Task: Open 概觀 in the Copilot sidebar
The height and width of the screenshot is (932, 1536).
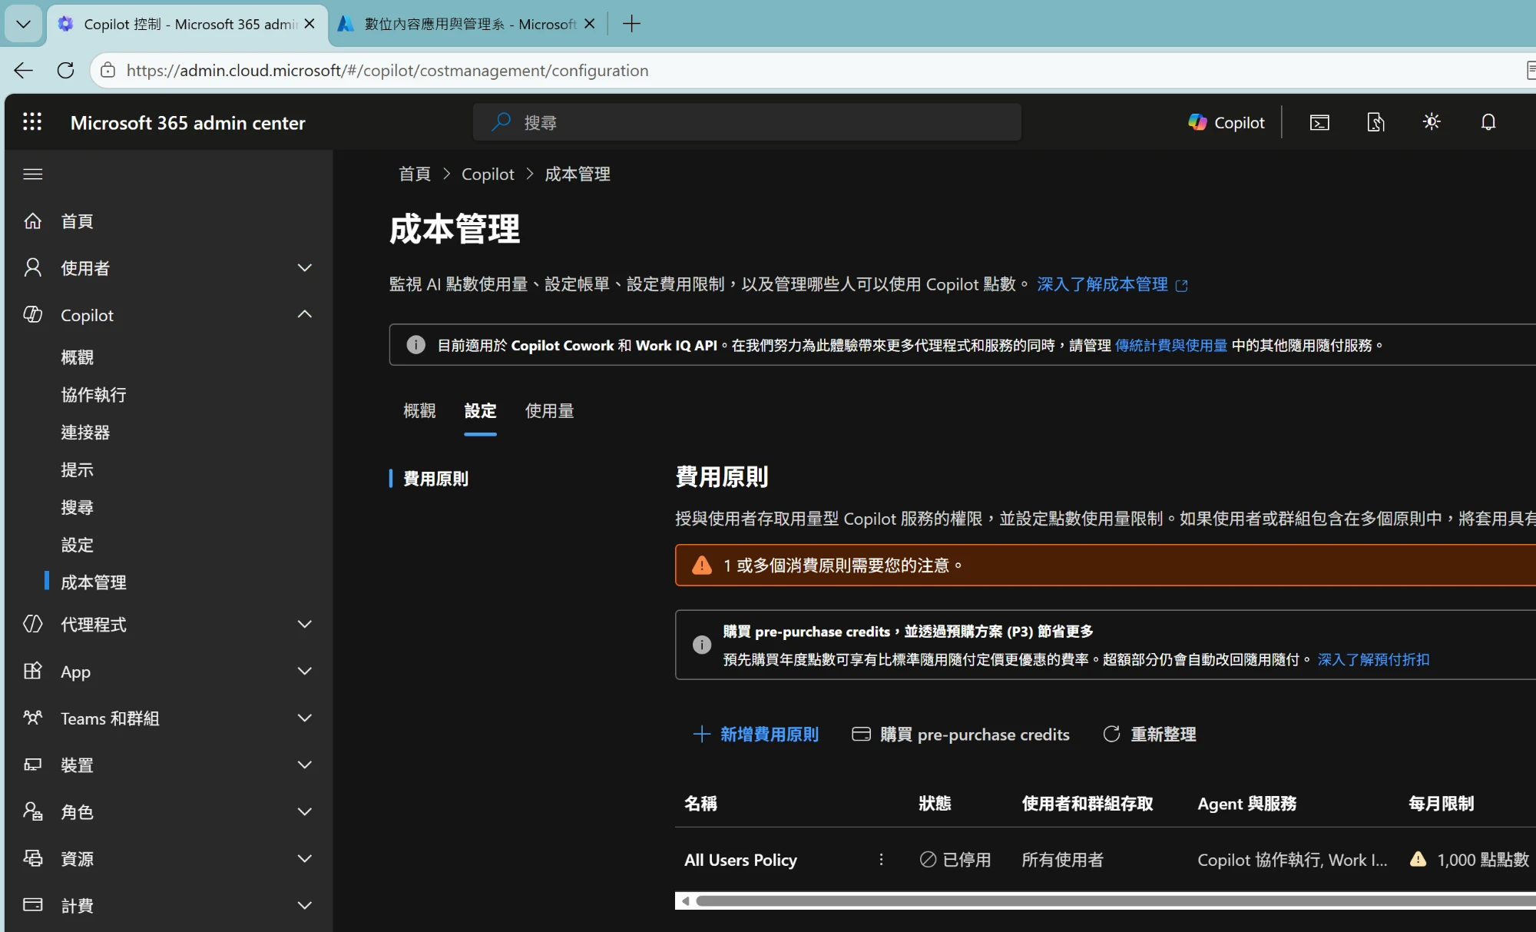Action: click(x=77, y=357)
